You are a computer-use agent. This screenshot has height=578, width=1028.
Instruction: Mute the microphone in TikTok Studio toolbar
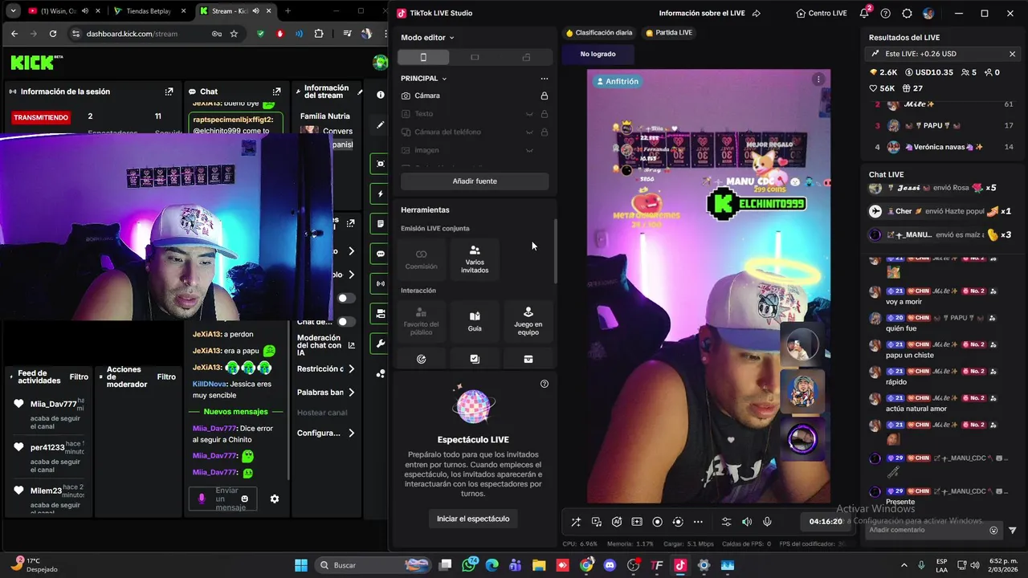pos(767,522)
